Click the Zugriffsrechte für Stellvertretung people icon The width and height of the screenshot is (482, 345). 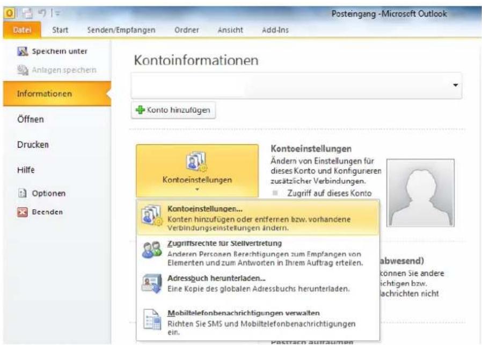point(151,250)
